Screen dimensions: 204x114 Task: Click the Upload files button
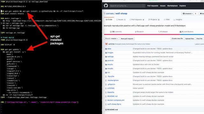pyautogui.click(x=190, y=39)
